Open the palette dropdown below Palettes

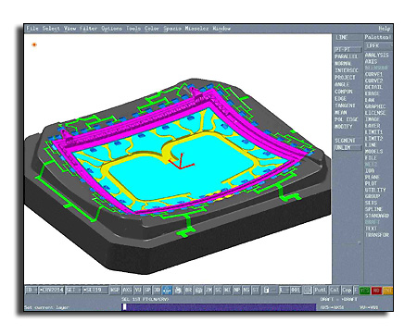[x=378, y=46]
